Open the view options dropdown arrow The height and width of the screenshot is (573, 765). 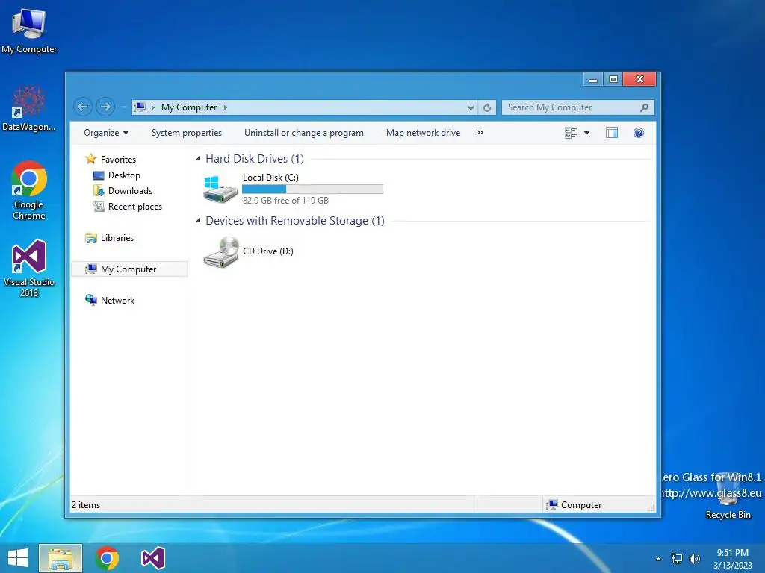(587, 133)
